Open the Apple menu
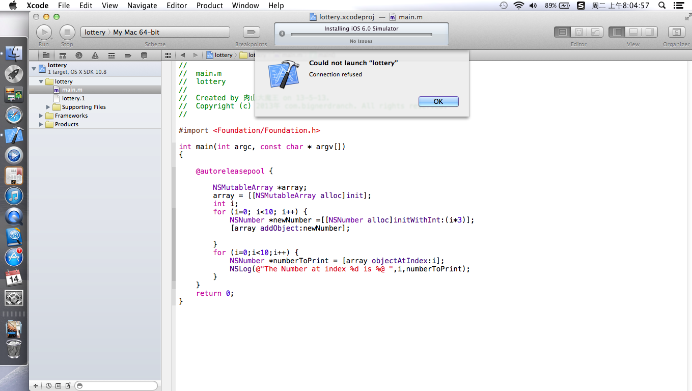Screen dimensions: 692x391 (13, 6)
